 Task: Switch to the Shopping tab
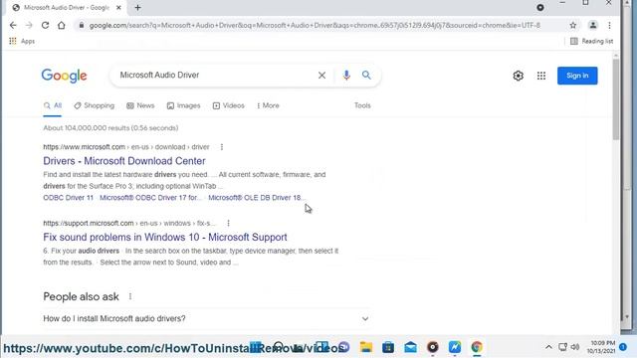coord(95,105)
